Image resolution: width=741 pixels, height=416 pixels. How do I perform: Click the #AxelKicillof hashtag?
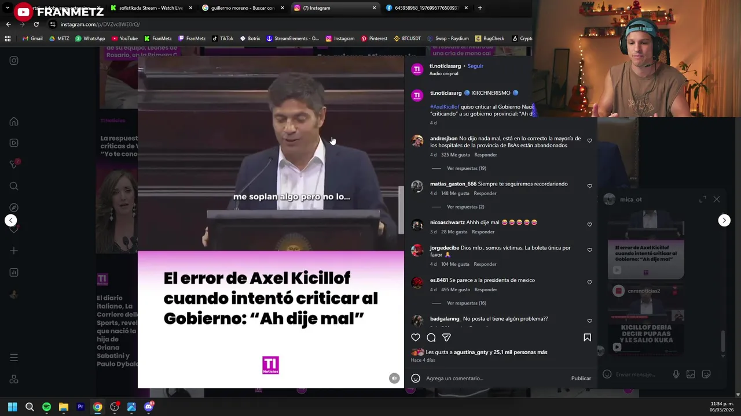click(x=445, y=107)
